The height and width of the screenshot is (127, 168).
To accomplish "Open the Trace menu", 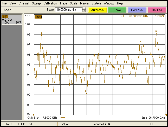I will pos(63,3).
